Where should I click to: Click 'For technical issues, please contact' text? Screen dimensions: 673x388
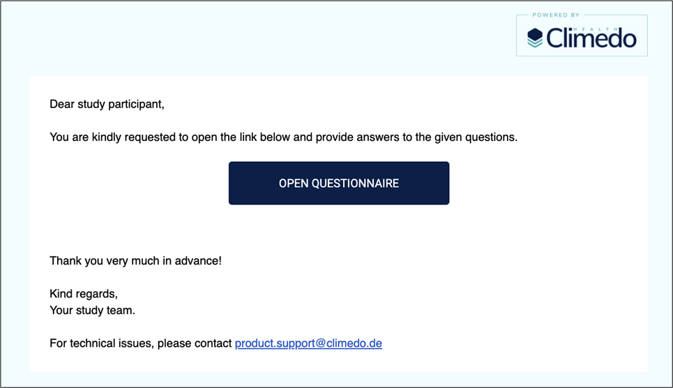tap(141, 343)
